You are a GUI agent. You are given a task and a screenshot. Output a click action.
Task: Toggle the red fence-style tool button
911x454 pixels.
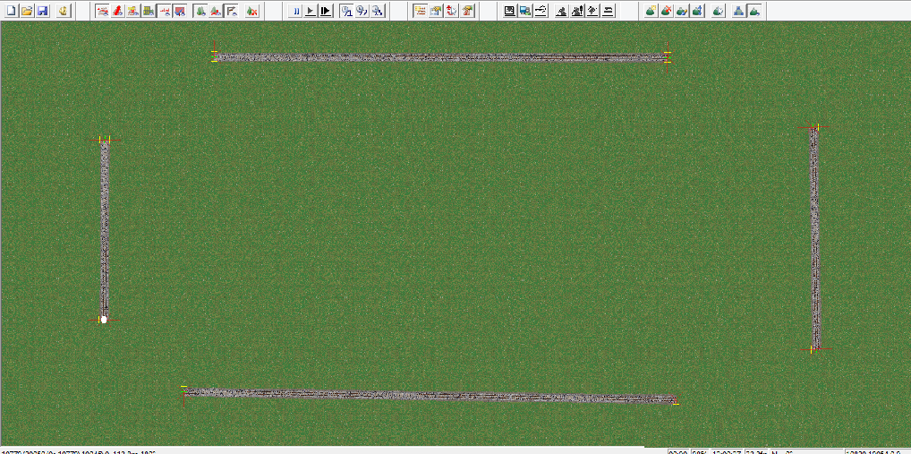pos(165,11)
